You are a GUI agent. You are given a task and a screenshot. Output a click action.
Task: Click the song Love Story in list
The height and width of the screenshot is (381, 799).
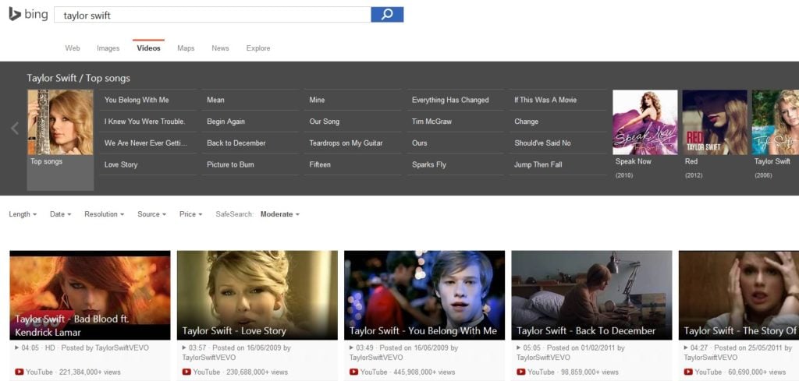click(x=121, y=164)
